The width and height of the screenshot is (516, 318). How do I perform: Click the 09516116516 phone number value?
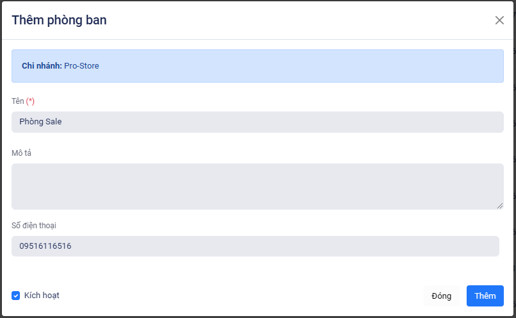point(45,246)
